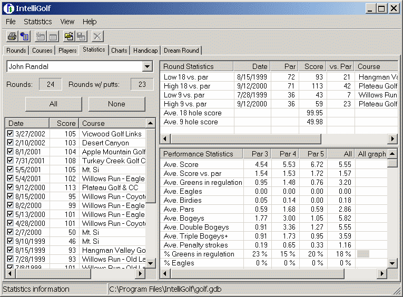Switch to the Rounds tab
The width and height of the screenshot is (403, 297).
click(16, 51)
